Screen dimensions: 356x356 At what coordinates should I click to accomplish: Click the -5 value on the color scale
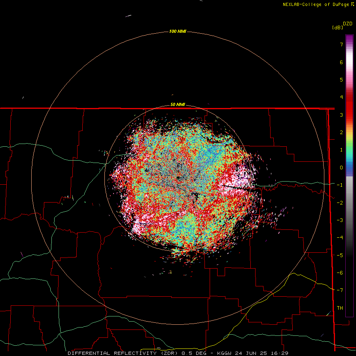pos(340,256)
